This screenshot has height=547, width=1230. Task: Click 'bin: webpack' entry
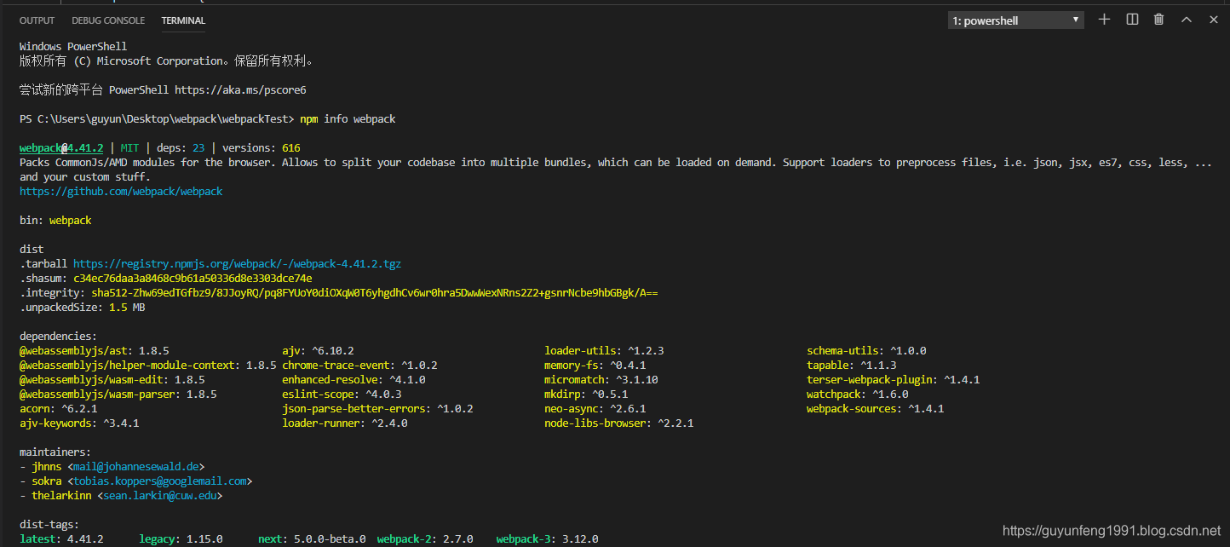tap(55, 221)
